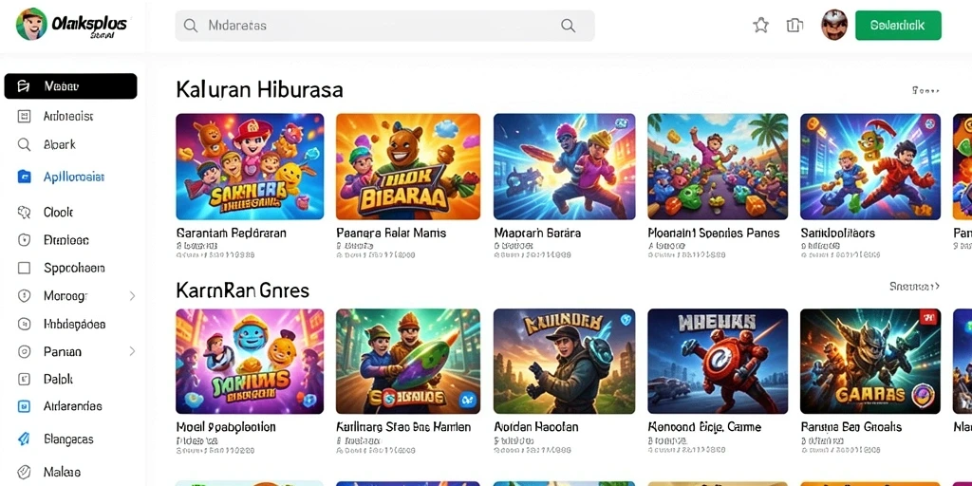
Task: Click blue badge on Aoidan Hacoian thumbnail
Action: 625,320
